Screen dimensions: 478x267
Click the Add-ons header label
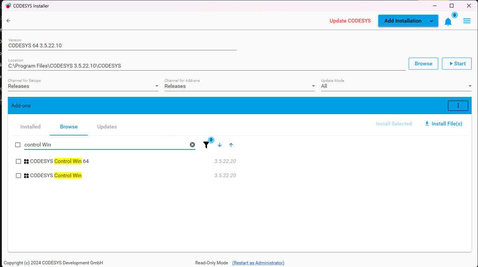(x=21, y=106)
